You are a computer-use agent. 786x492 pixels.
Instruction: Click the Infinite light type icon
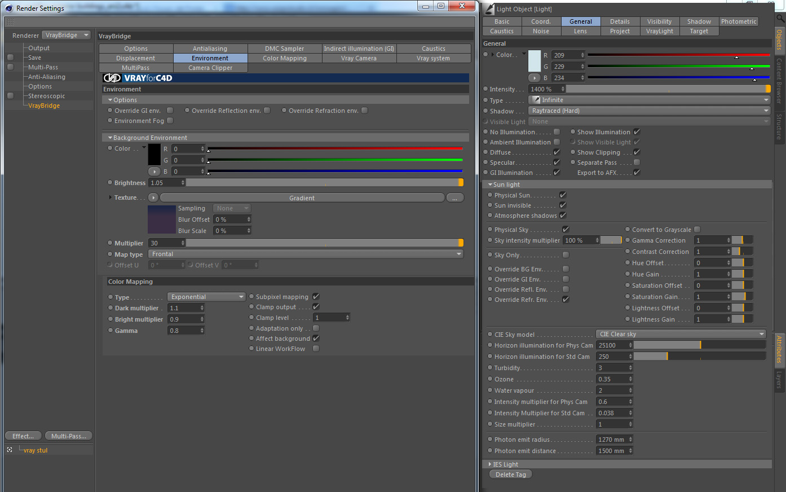[x=536, y=100]
